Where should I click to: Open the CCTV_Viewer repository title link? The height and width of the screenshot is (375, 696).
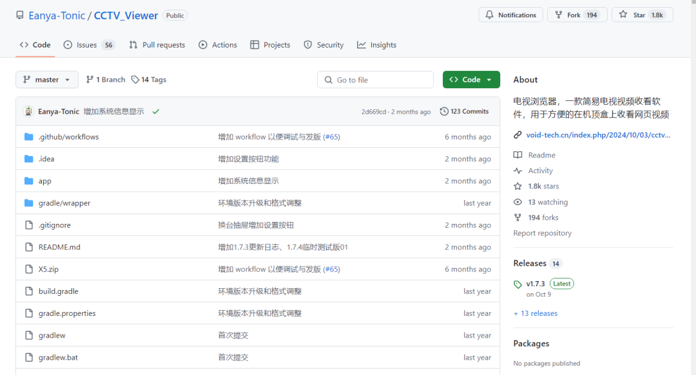(x=126, y=15)
